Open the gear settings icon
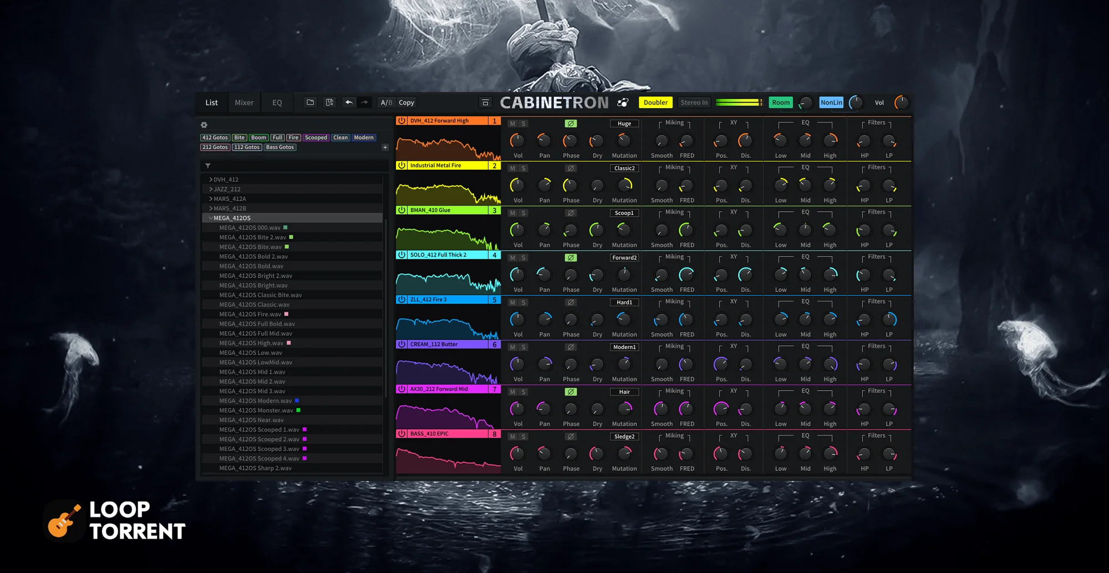This screenshot has height=573, width=1109. click(x=204, y=125)
